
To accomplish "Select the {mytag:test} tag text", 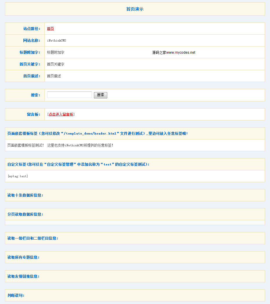I will pyautogui.click(x=18, y=176).
